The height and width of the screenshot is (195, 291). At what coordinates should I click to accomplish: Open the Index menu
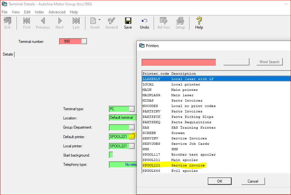click(x=39, y=12)
